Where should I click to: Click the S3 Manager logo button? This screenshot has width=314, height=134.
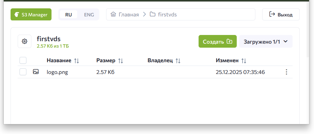click(31, 15)
